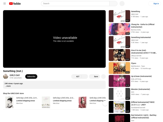This screenshot has width=163, height=122.
Task: Click 'Something (Inst.)' video title
Action: (13, 71)
